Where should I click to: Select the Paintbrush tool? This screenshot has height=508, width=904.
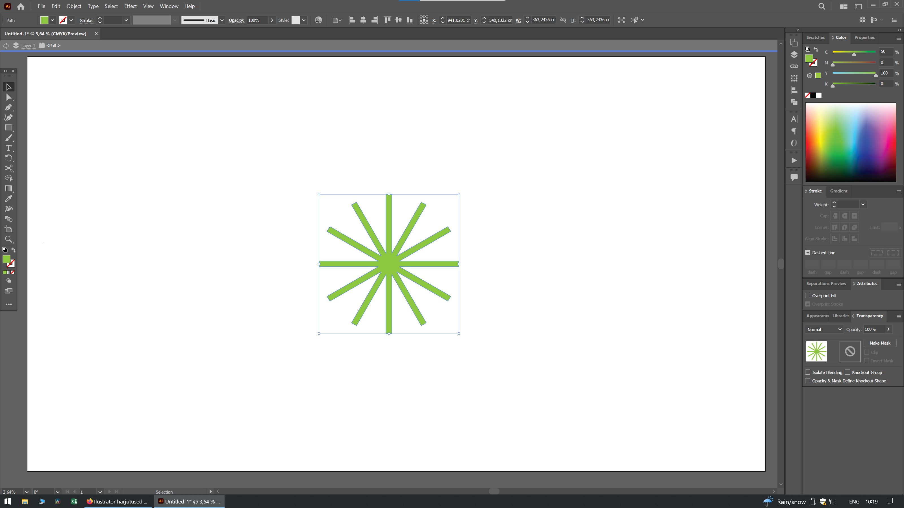(x=8, y=138)
